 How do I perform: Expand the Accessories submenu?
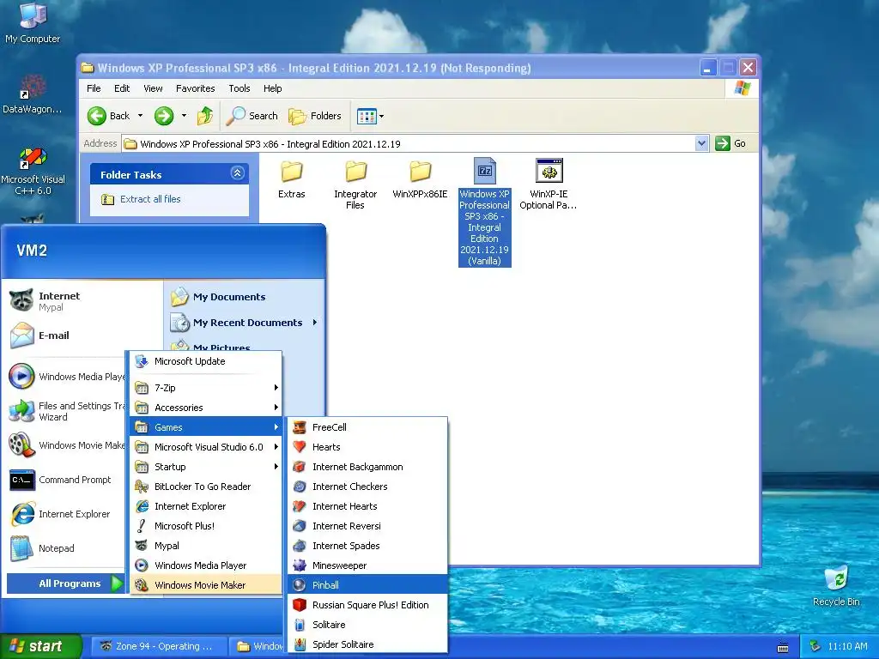click(x=206, y=408)
